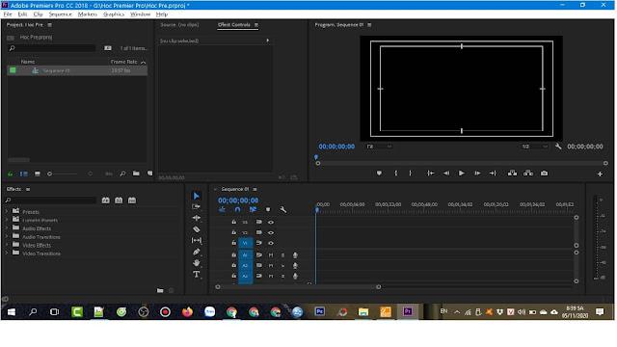Toggle track output eye for V2
The width and height of the screenshot is (617, 347).
(x=271, y=232)
